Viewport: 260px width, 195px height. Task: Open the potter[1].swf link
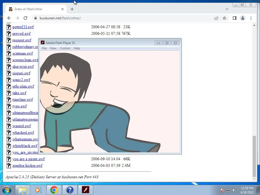(x=23, y=27)
